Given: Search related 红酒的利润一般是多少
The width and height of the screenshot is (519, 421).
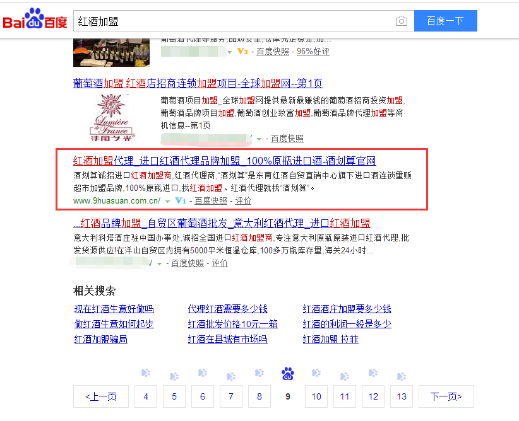Looking at the screenshot, I should pyautogui.click(x=347, y=324).
